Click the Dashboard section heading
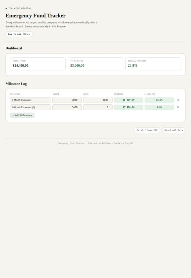Screen dimensions: 191x278 tap(14, 48)
